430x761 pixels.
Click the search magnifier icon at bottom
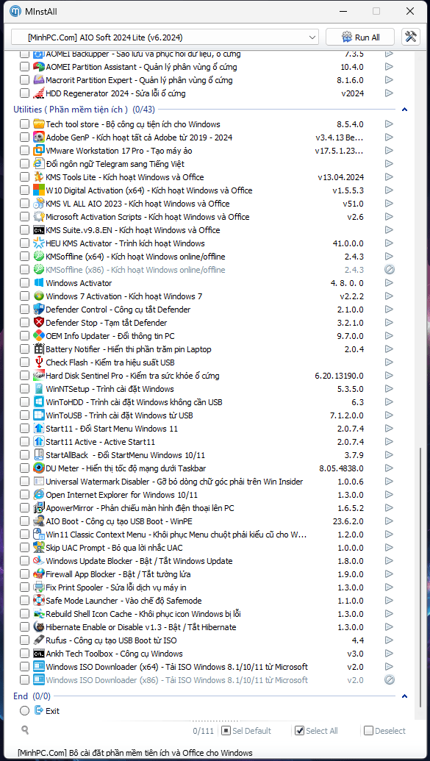25,729
